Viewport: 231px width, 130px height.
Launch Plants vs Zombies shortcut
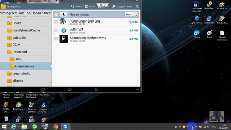pos(31,107)
